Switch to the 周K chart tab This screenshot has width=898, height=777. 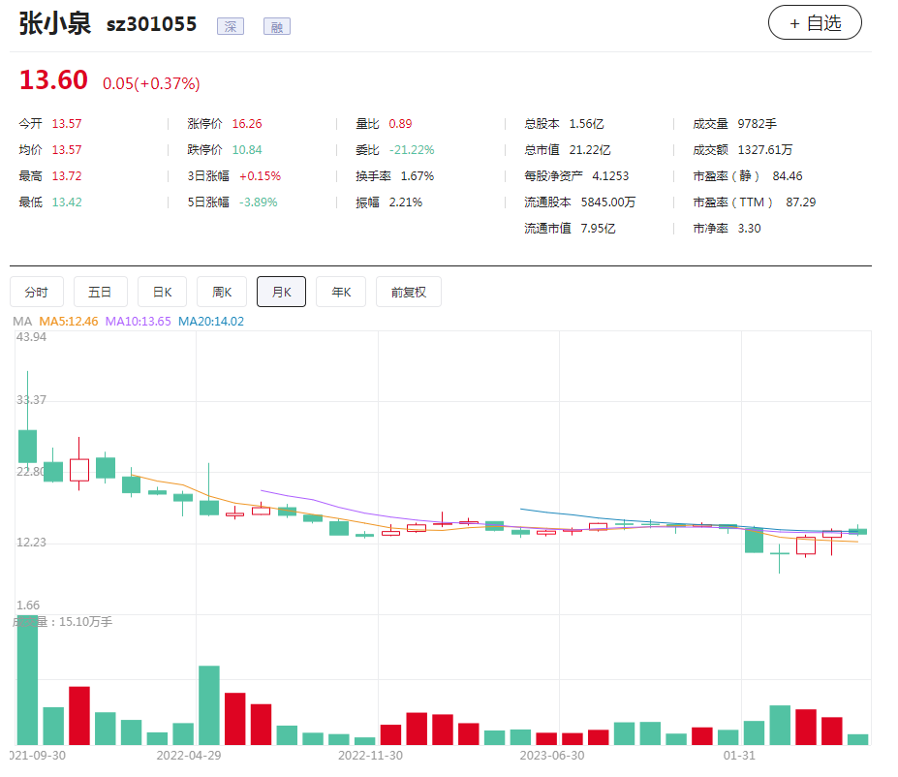click(222, 292)
